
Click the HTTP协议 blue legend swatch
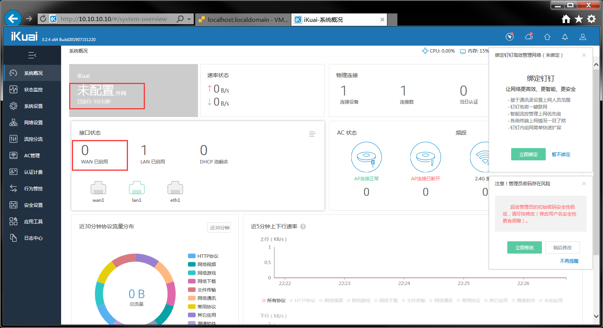pos(191,256)
